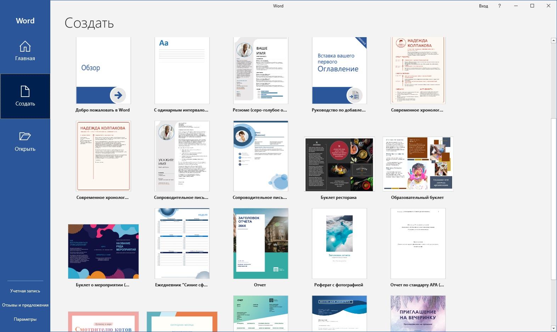
Task: Open Параметры options
Action: [25, 319]
